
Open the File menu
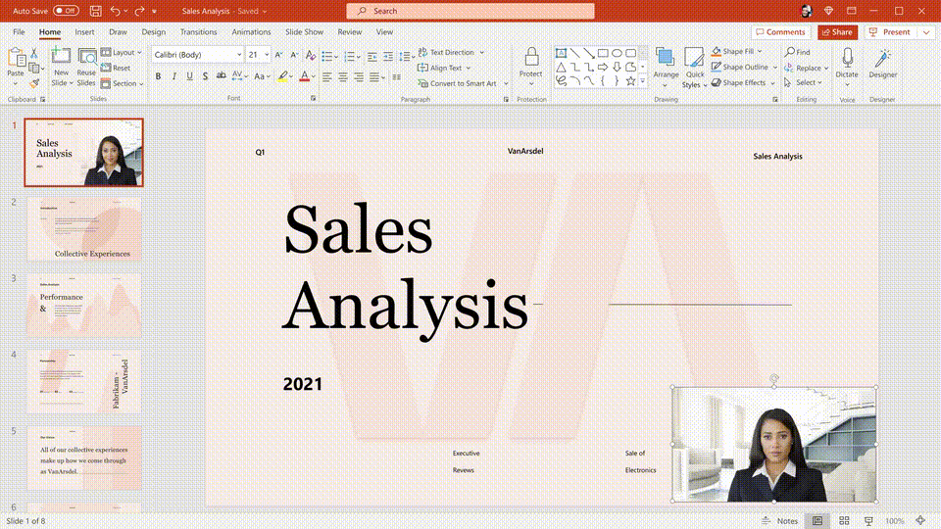pyautogui.click(x=19, y=31)
